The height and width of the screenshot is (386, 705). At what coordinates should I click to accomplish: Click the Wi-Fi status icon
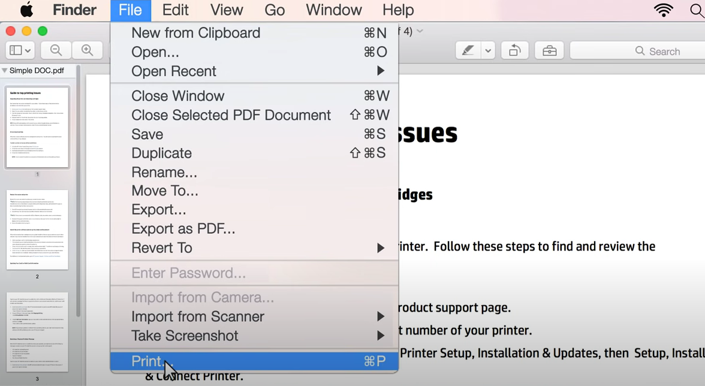(x=664, y=10)
